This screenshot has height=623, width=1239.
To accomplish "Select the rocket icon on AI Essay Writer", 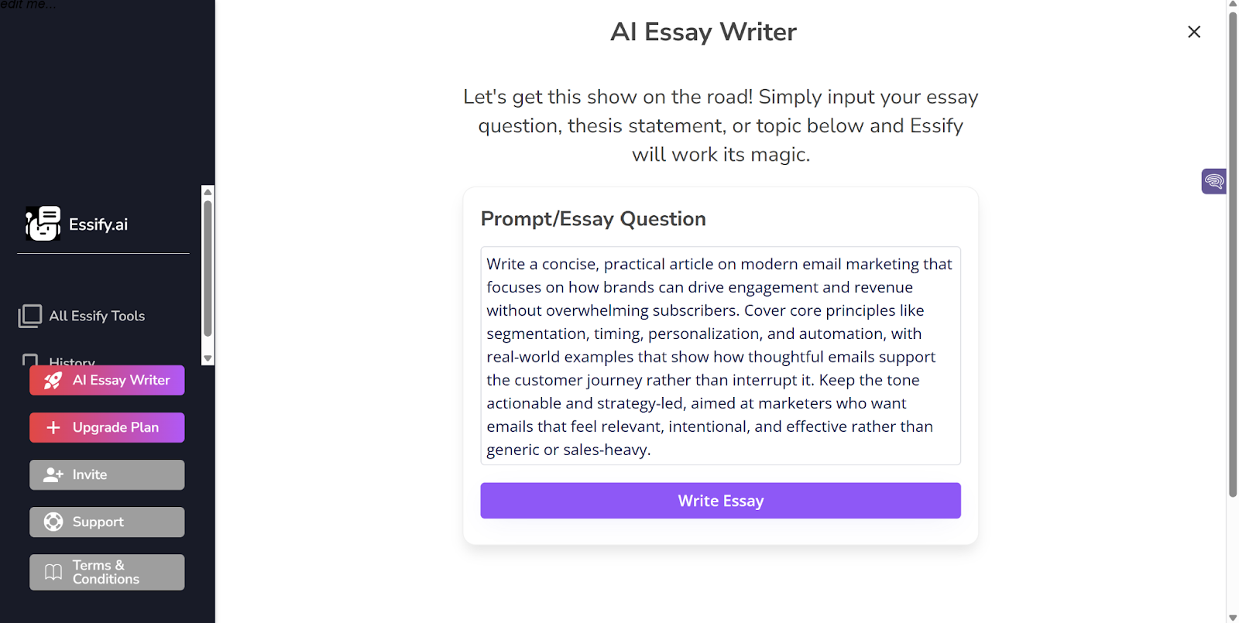I will pyautogui.click(x=53, y=380).
